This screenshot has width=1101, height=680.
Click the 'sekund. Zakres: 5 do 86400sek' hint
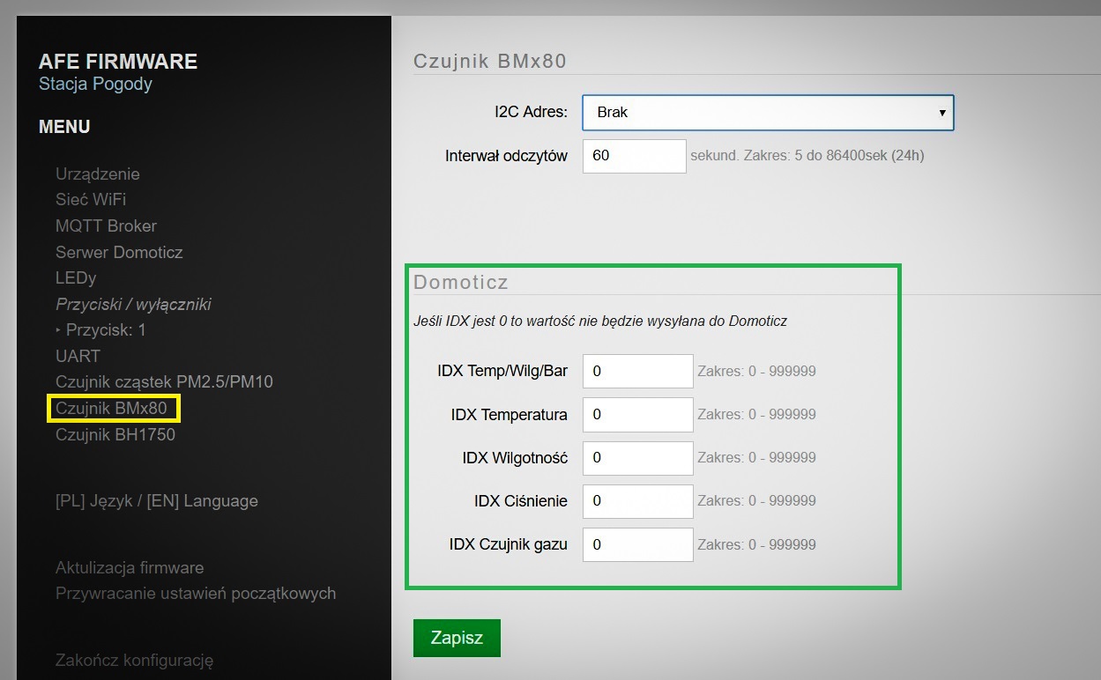(x=807, y=156)
